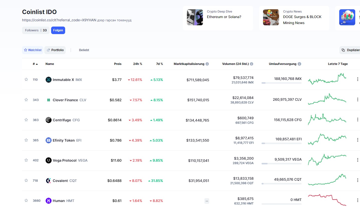The height and width of the screenshot is (207, 360).
Task: Toggle favorite star for Efinity Token
Action: point(26,140)
